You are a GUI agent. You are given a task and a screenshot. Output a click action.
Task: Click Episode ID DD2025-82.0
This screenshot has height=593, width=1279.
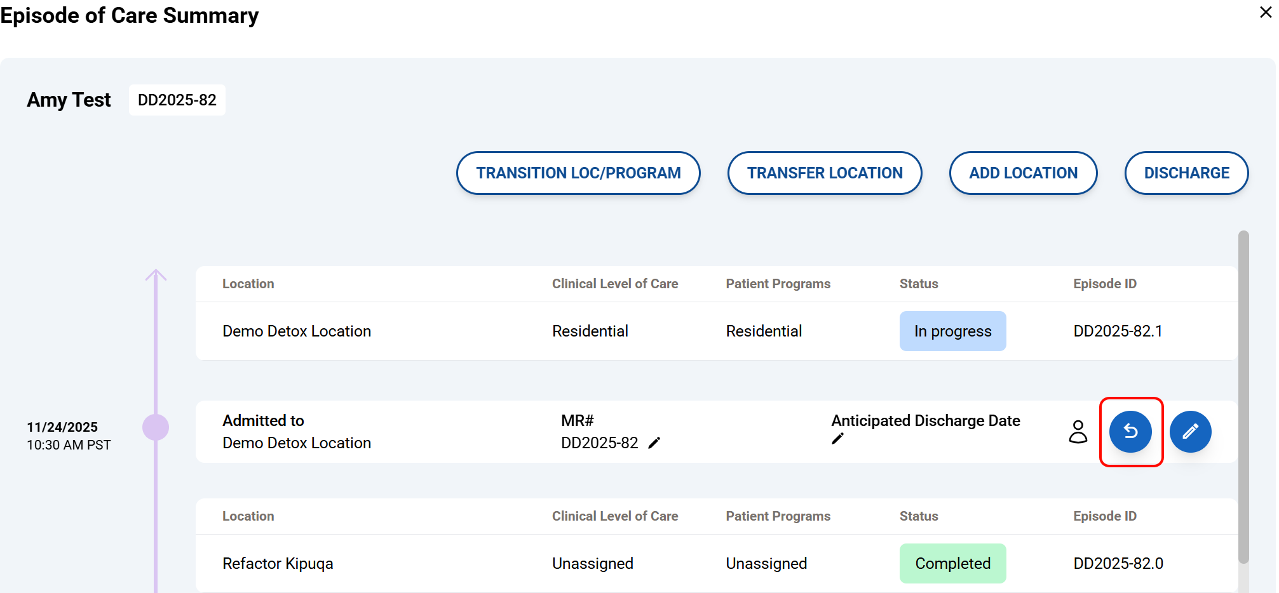click(x=1118, y=563)
